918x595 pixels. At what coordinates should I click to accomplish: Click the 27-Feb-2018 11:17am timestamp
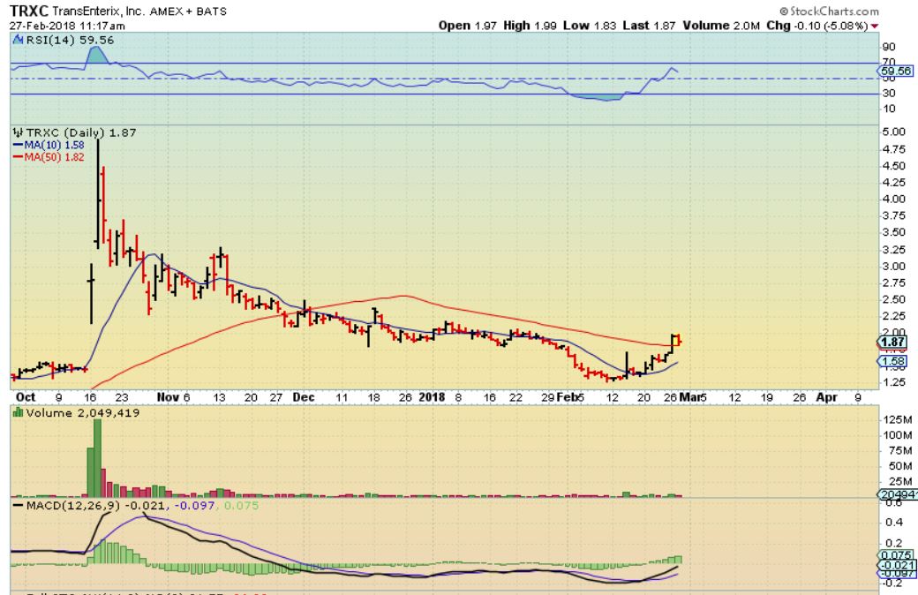click(67, 26)
